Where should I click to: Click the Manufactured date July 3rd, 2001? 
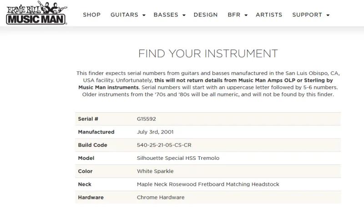(x=155, y=132)
